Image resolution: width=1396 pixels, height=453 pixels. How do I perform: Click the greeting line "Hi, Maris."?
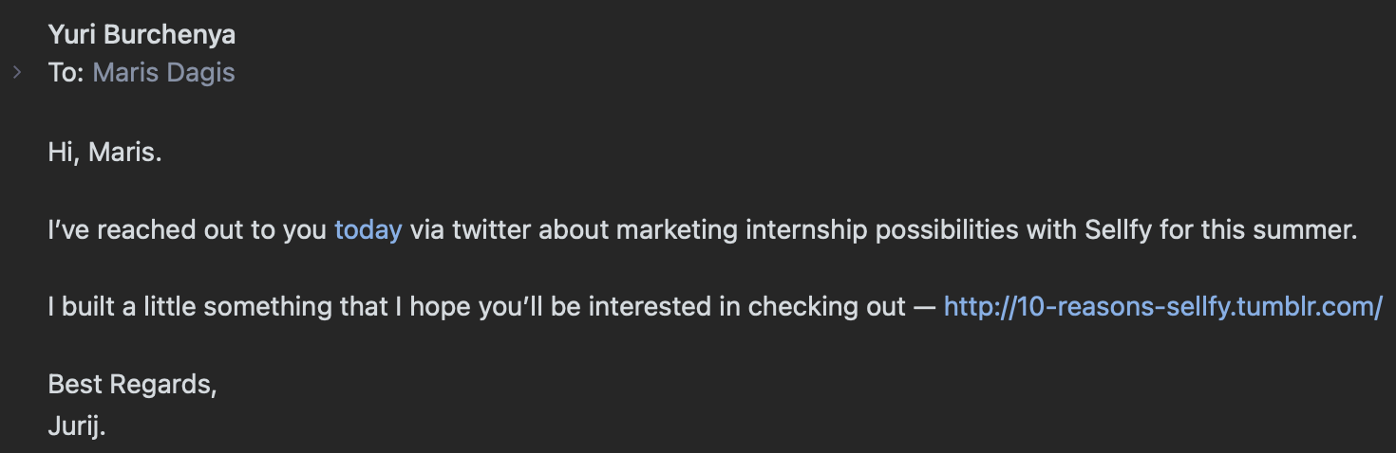(105, 153)
